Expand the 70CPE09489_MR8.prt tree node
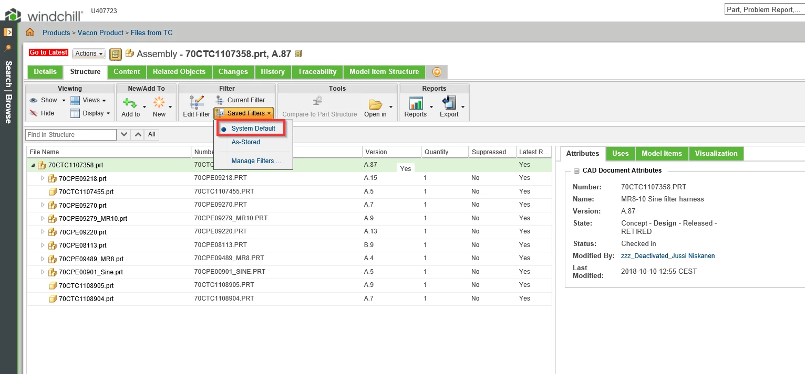Image resolution: width=805 pixels, height=374 pixels. point(43,259)
